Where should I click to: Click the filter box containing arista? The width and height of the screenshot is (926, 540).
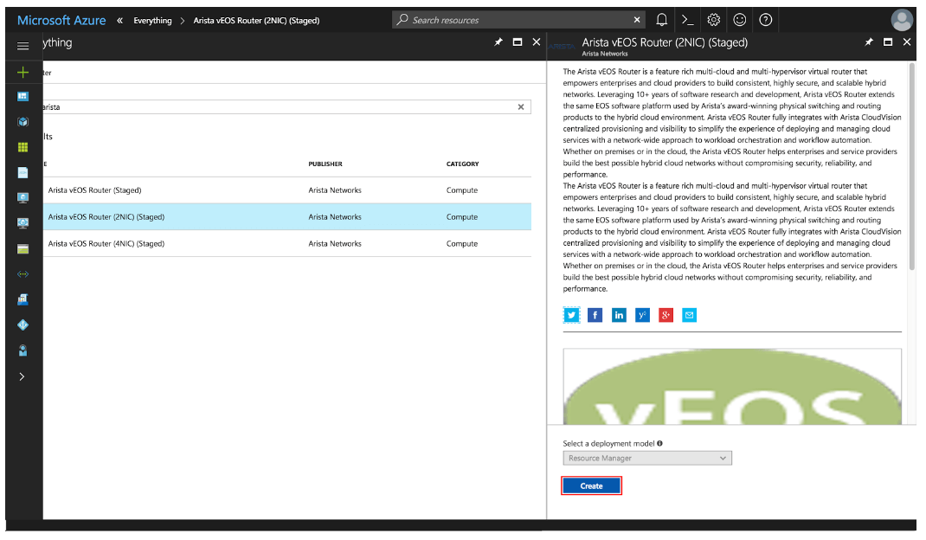(287, 107)
